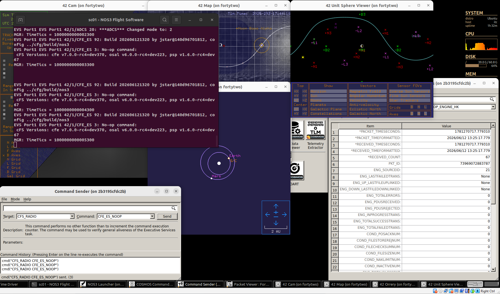
Task: Click the PKT_ID value in Packet Viewer
Action: coord(446,164)
